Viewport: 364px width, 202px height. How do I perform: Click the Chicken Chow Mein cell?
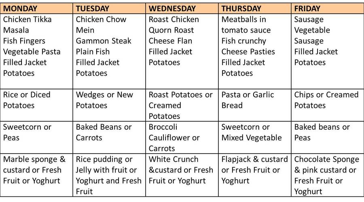pos(109,51)
